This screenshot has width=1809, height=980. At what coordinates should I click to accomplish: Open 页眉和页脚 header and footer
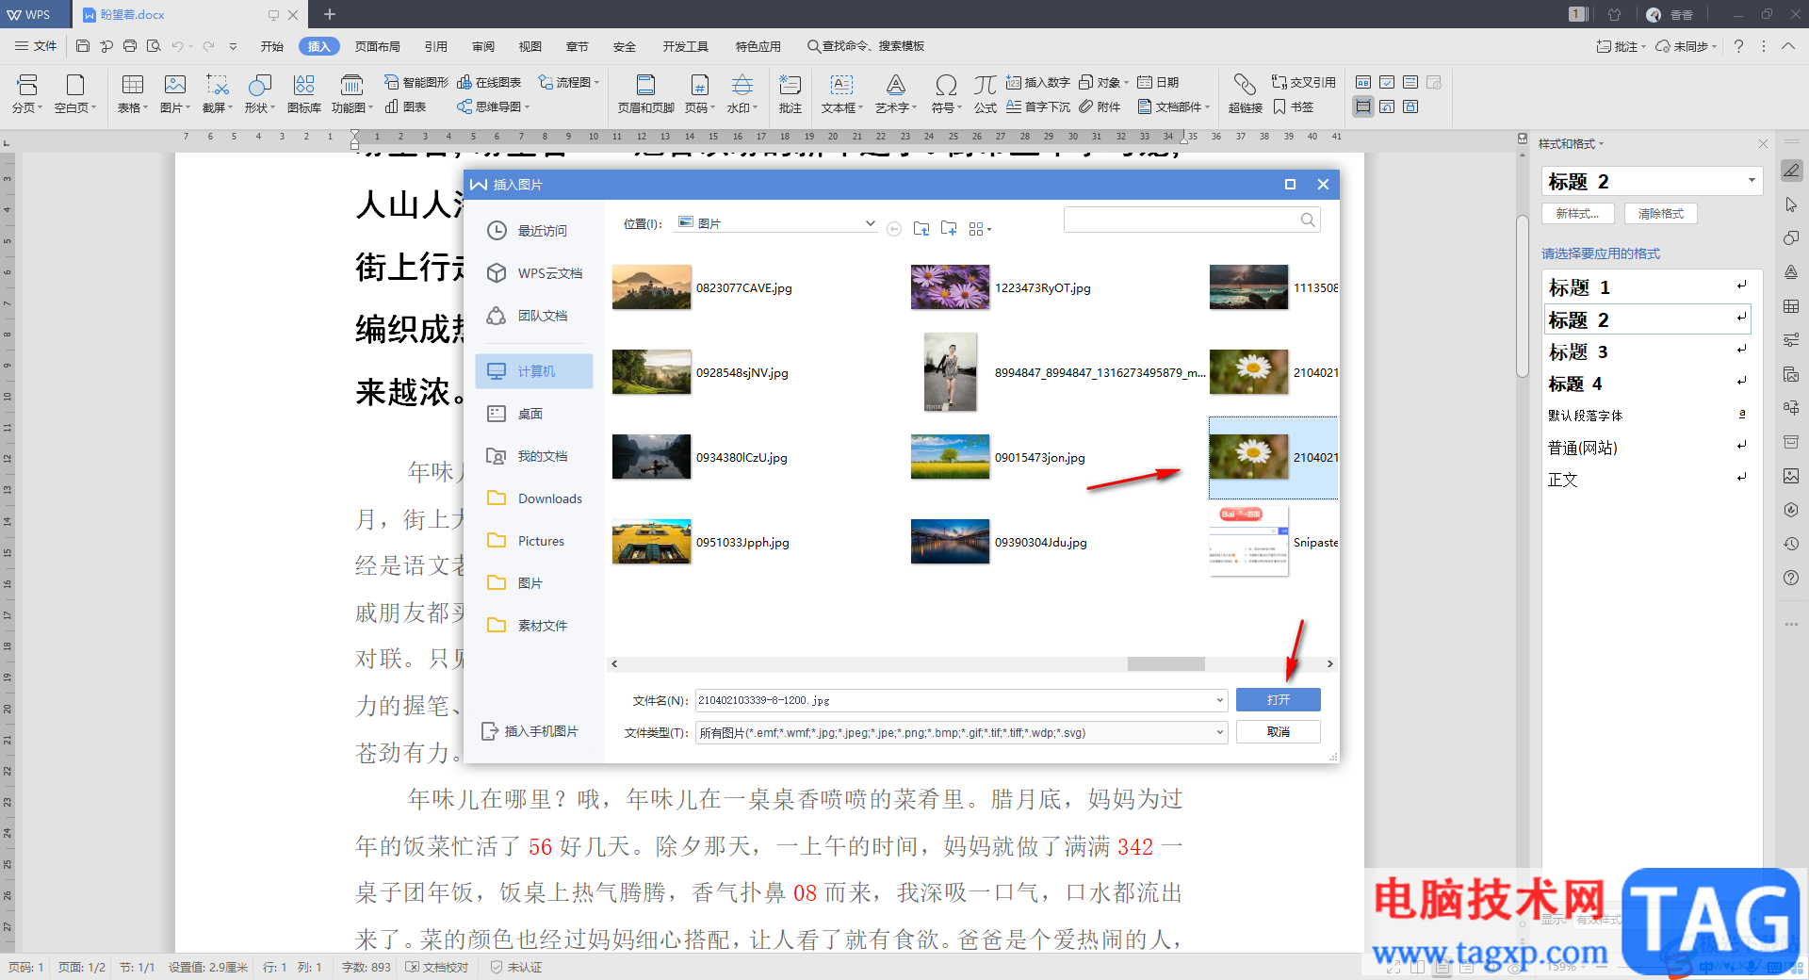tap(646, 93)
